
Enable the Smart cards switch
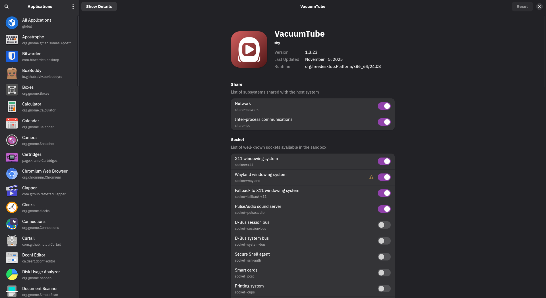(384, 273)
